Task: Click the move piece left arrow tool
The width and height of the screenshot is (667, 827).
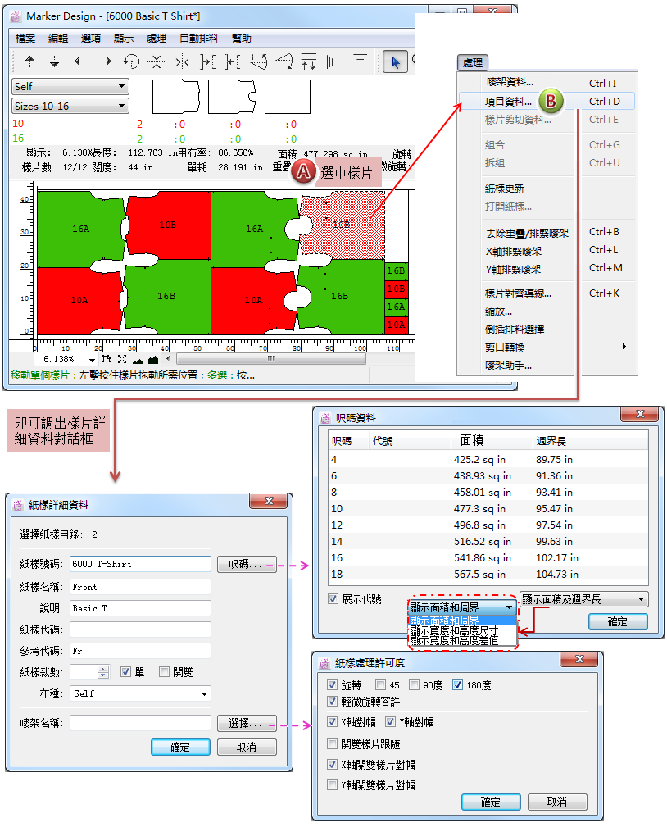Action: pos(80,61)
